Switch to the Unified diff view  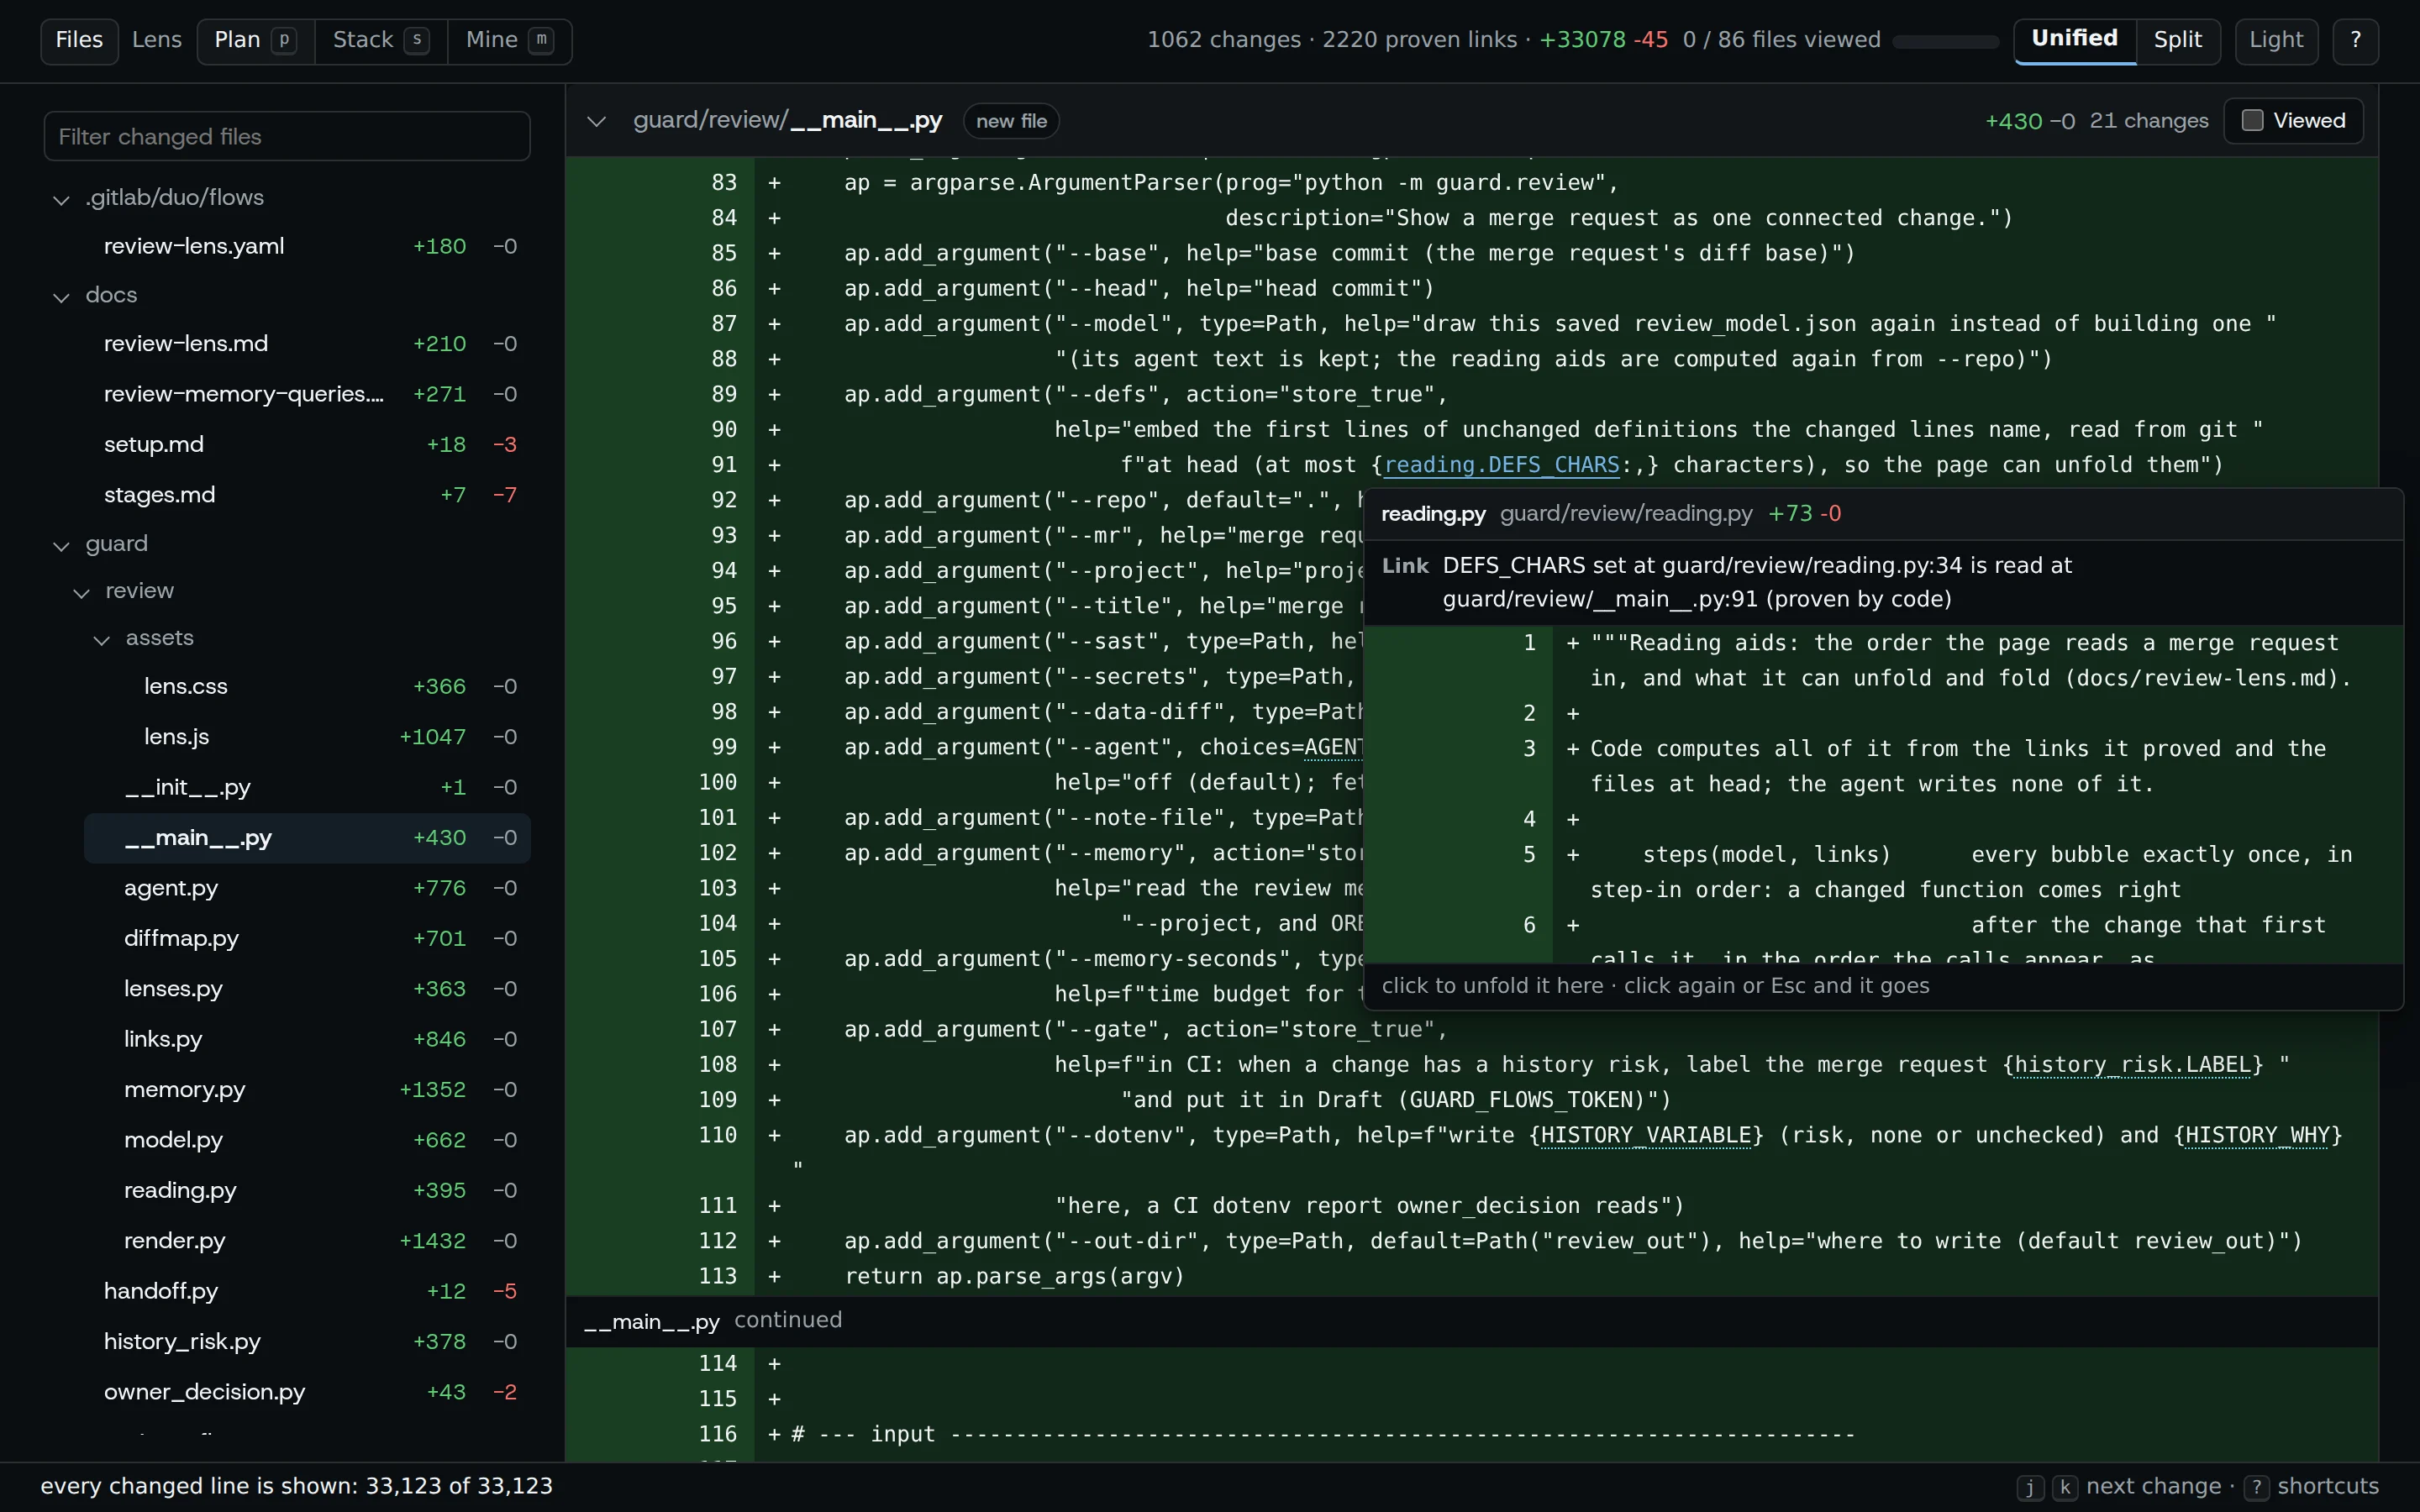[x=2074, y=40]
